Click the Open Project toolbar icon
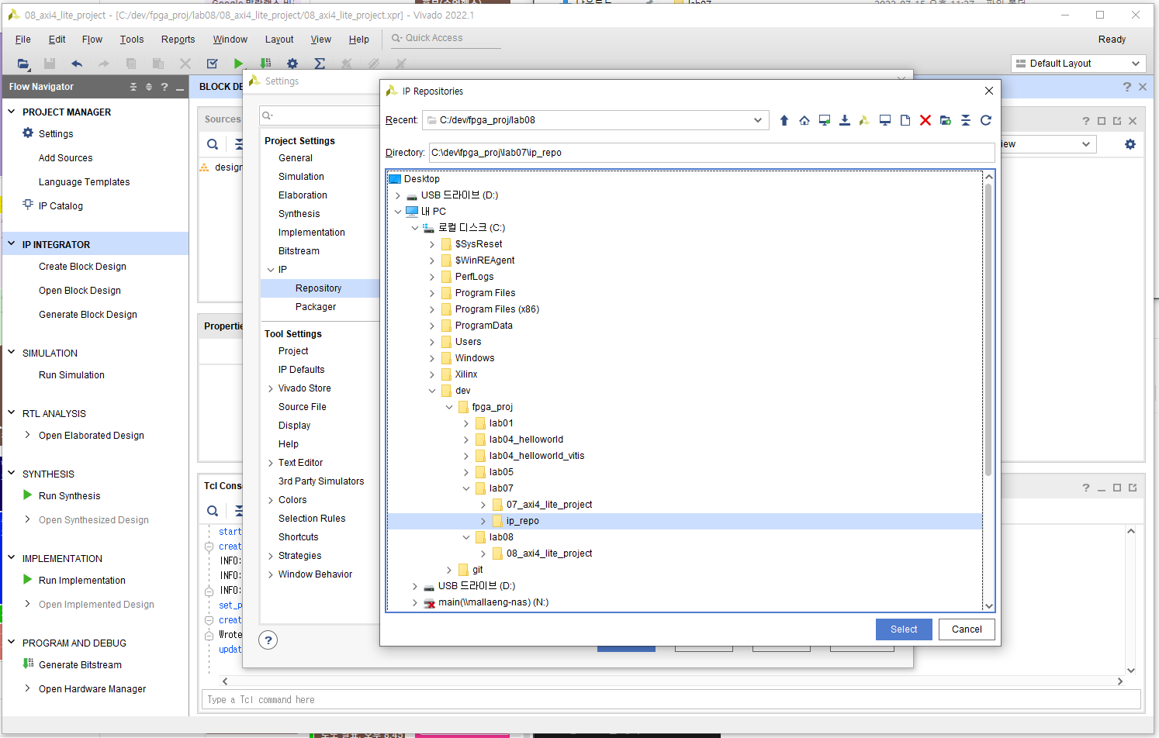This screenshot has height=738, width=1159. point(23,64)
